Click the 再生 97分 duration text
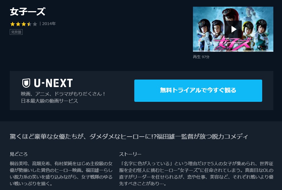This screenshot has width=282, height=190. click(201, 57)
